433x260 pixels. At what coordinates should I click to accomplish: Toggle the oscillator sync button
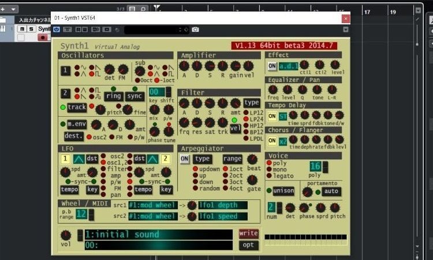[135, 96]
